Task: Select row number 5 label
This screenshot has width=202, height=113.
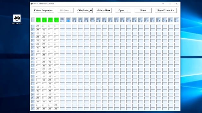Action: [33, 40]
